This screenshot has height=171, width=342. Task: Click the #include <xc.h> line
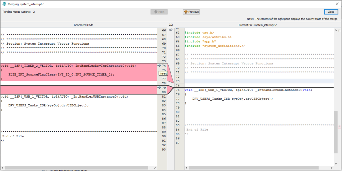199,33
